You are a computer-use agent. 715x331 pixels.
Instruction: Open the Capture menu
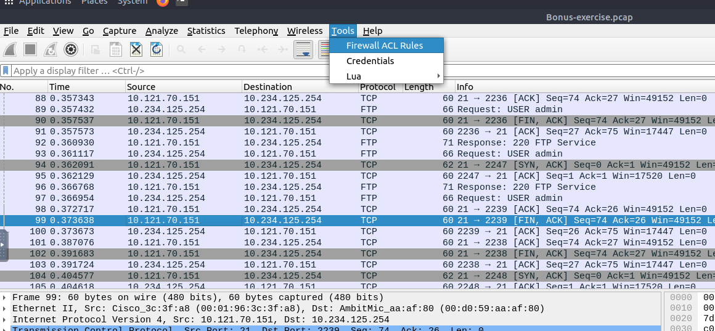(x=120, y=31)
